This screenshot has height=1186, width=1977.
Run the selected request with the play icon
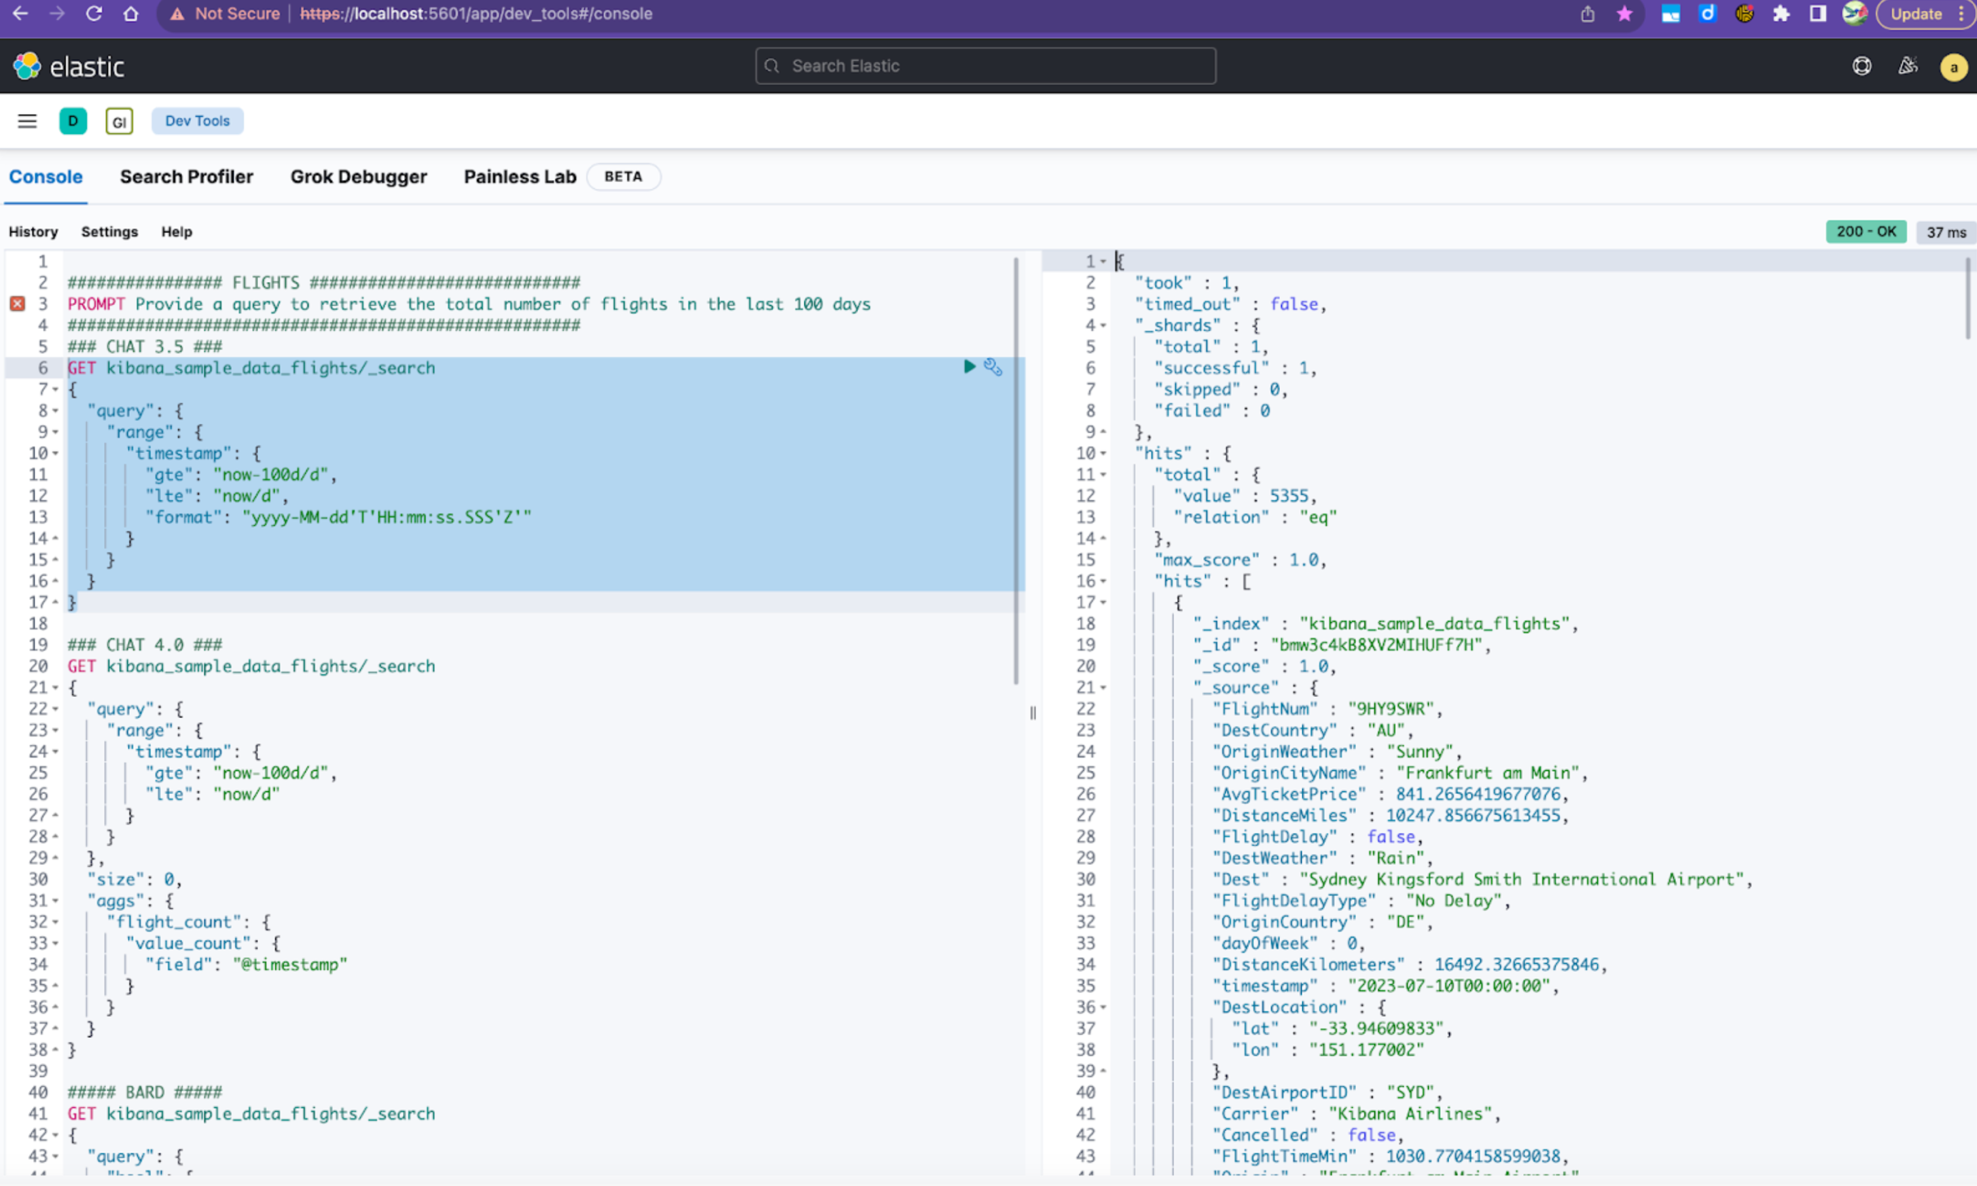[969, 366]
